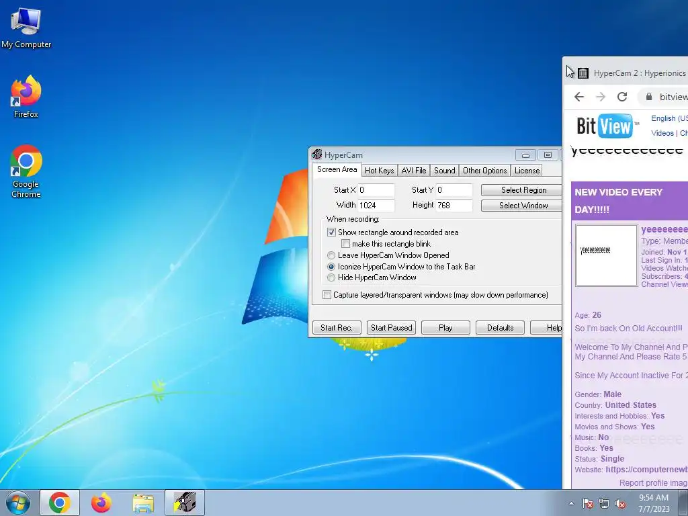Enable make this rectangle blink

tap(346, 244)
